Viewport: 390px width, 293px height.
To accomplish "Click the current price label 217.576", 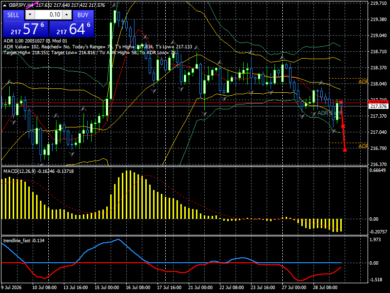I will pos(379,106).
